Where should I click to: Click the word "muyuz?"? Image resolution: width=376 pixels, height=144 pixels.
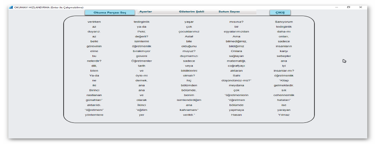pyautogui.click(x=189, y=51)
